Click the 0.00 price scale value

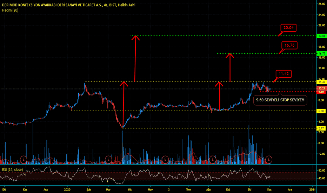321,143
